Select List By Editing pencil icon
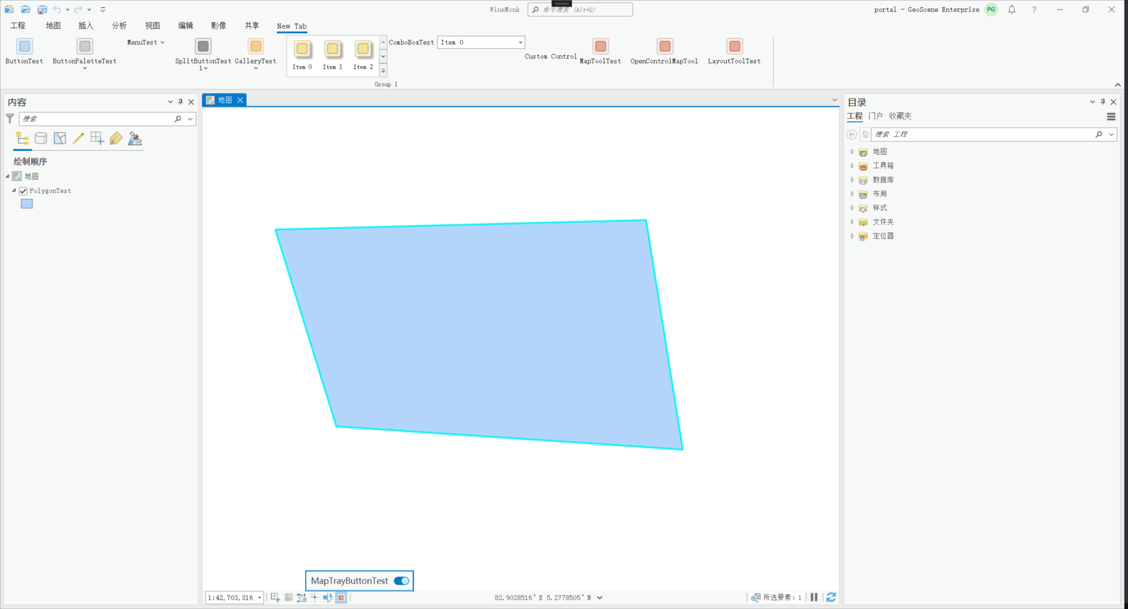 click(x=78, y=139)
